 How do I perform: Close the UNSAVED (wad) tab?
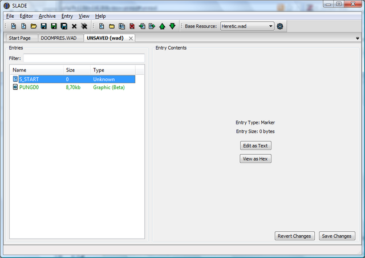click(x=131, y=38)
